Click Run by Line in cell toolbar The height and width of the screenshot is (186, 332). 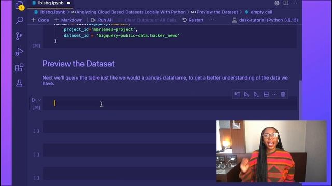tap(238, 94)
